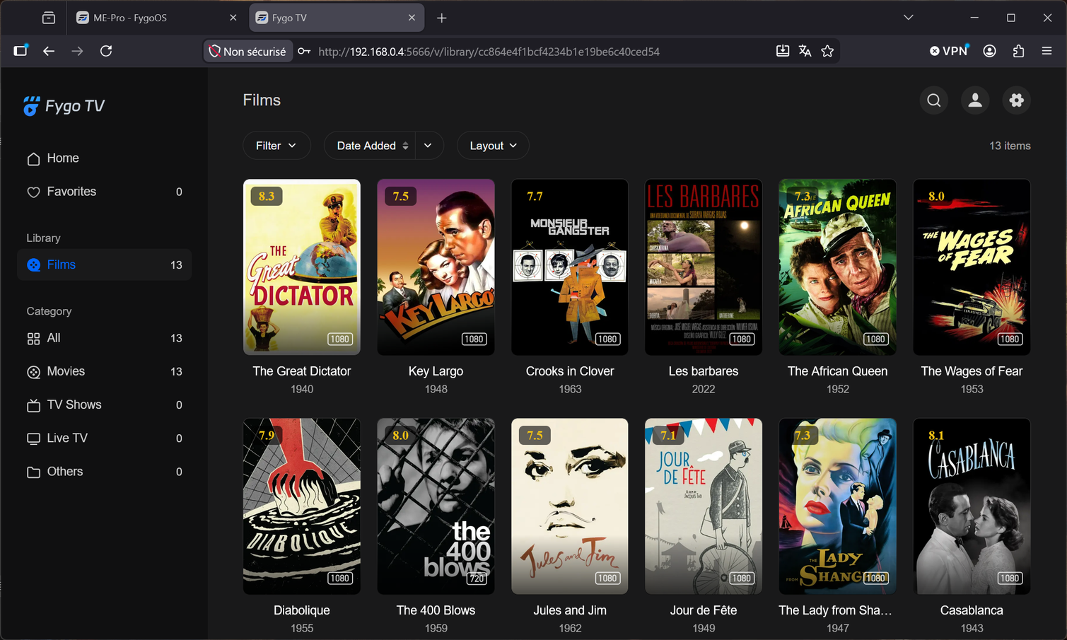Screen dimensions: 1067x640
Task: Select the All category
Action: [105, 339]
